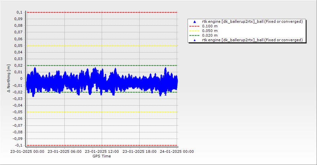This screenshot has width=317, height=165.
Task: Click the positive '0,05' y-axis tick label
Action: click(x=18, y=46)
